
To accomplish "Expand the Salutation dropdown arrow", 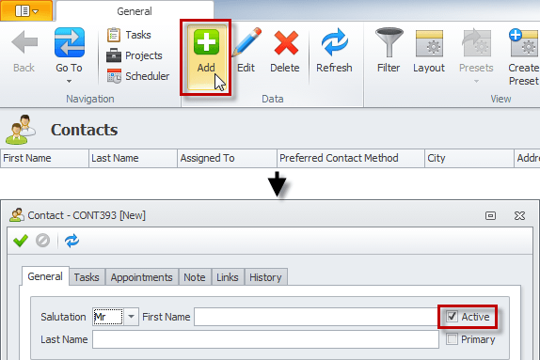I will (x=131, y=316).
